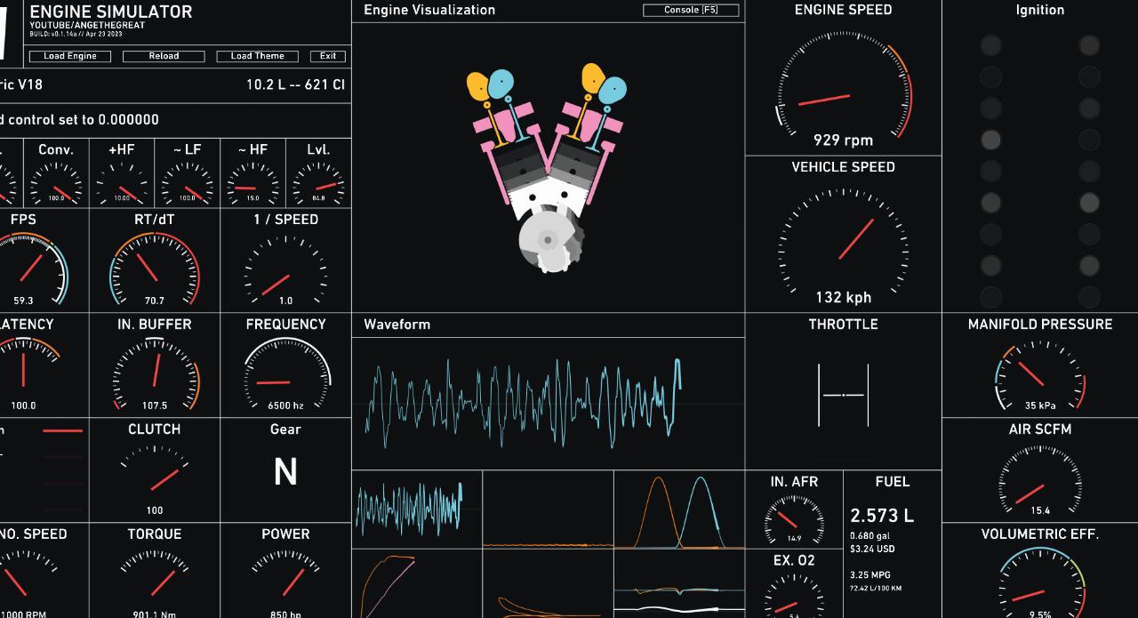Click the Load Engine button

pos(69,56)
